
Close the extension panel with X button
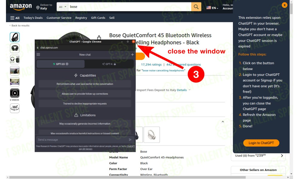point(285,5)
